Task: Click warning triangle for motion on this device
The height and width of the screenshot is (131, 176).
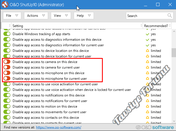Action: 148,106
